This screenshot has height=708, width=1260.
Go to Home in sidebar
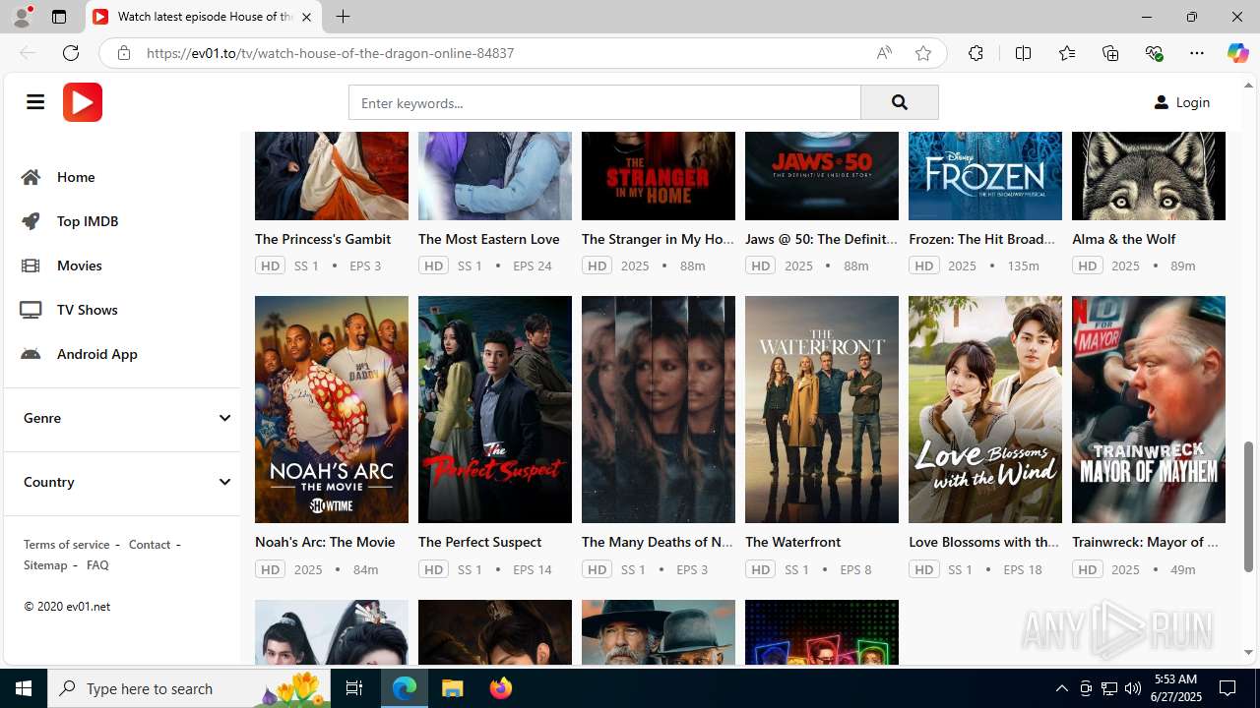point(76,177)
